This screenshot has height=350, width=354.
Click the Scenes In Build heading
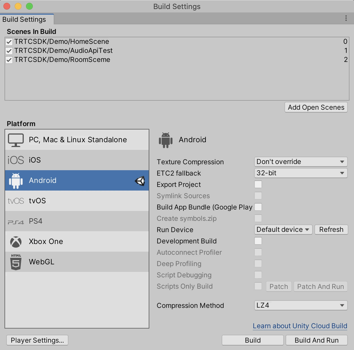click(x=31, y=32)
